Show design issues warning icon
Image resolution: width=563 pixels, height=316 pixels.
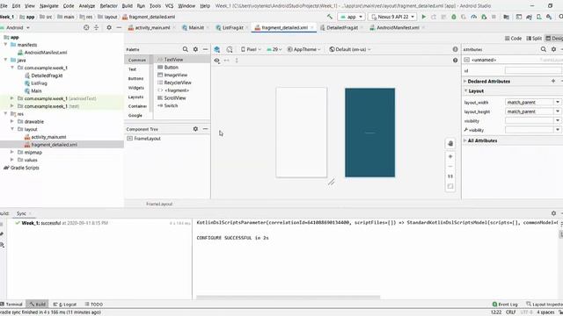click(456, 49)
